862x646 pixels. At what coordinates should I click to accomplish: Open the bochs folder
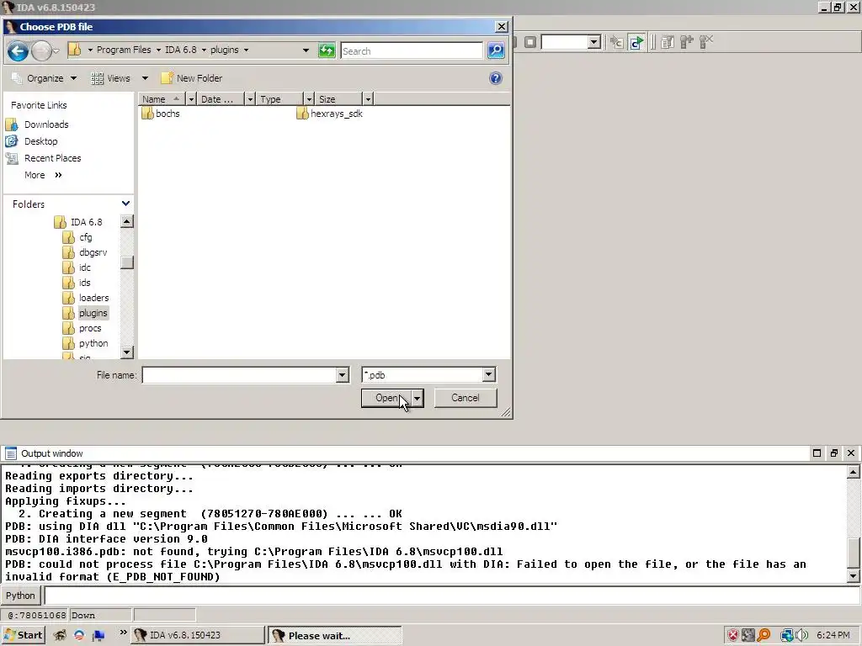pyautogui.click(x=161, y=114)
